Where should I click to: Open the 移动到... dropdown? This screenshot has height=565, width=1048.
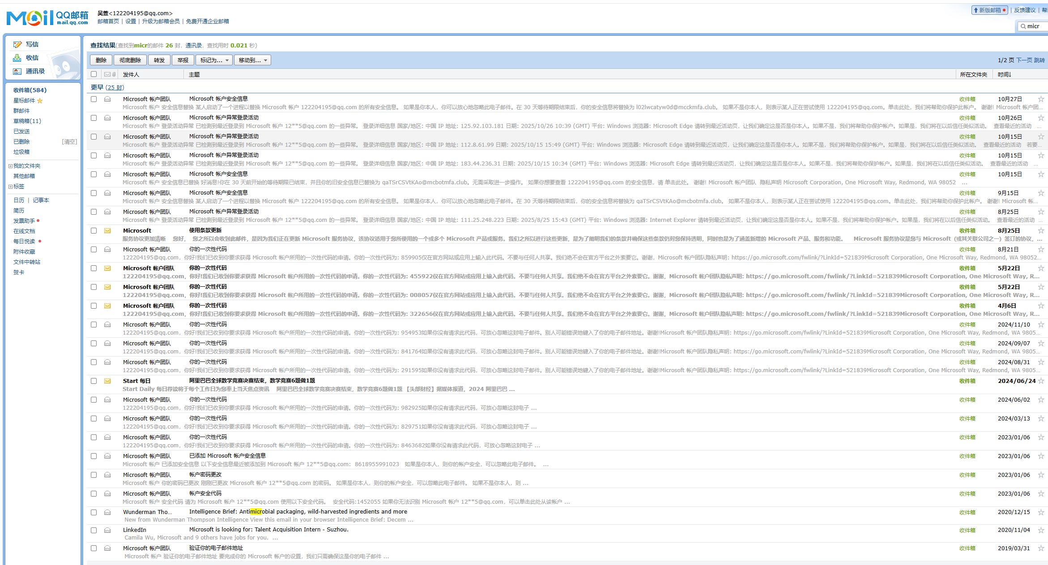(x=252, y=60)
